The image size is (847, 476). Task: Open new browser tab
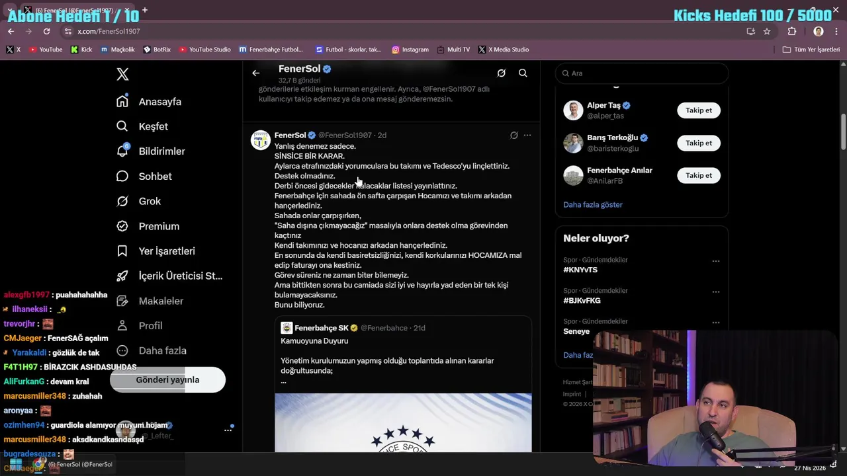(x=145, y=10)
